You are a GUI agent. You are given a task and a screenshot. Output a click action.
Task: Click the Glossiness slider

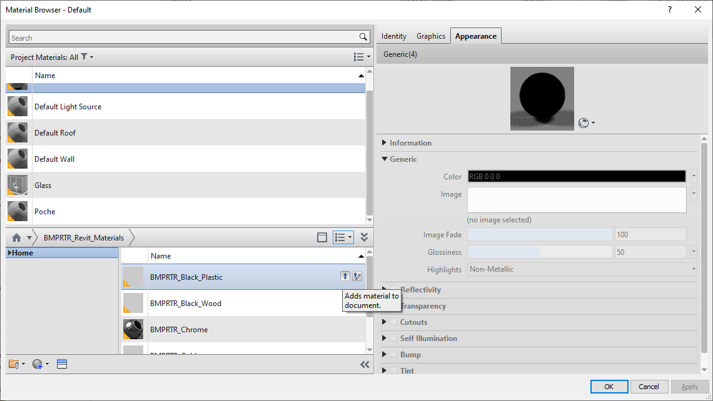click(x=540, y=252)
